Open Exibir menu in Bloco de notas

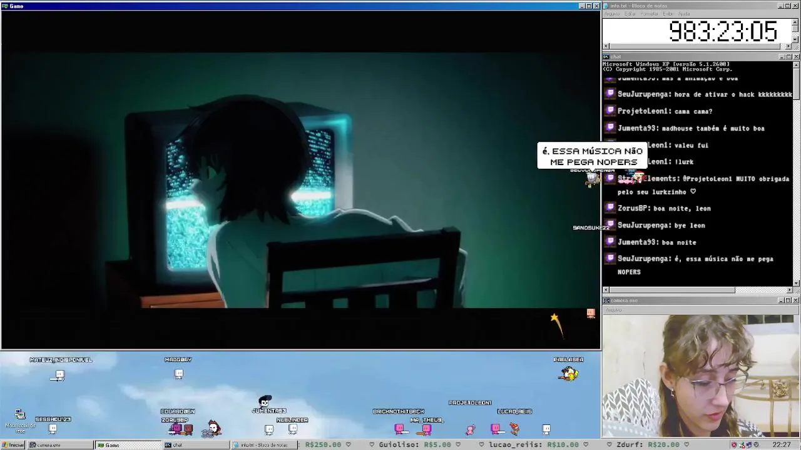click(x=668, y=14)
